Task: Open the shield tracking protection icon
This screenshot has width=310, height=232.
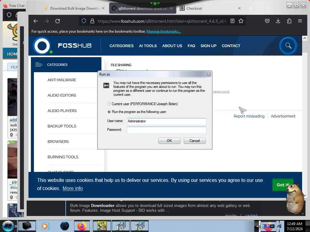Action: click(84, 21)
